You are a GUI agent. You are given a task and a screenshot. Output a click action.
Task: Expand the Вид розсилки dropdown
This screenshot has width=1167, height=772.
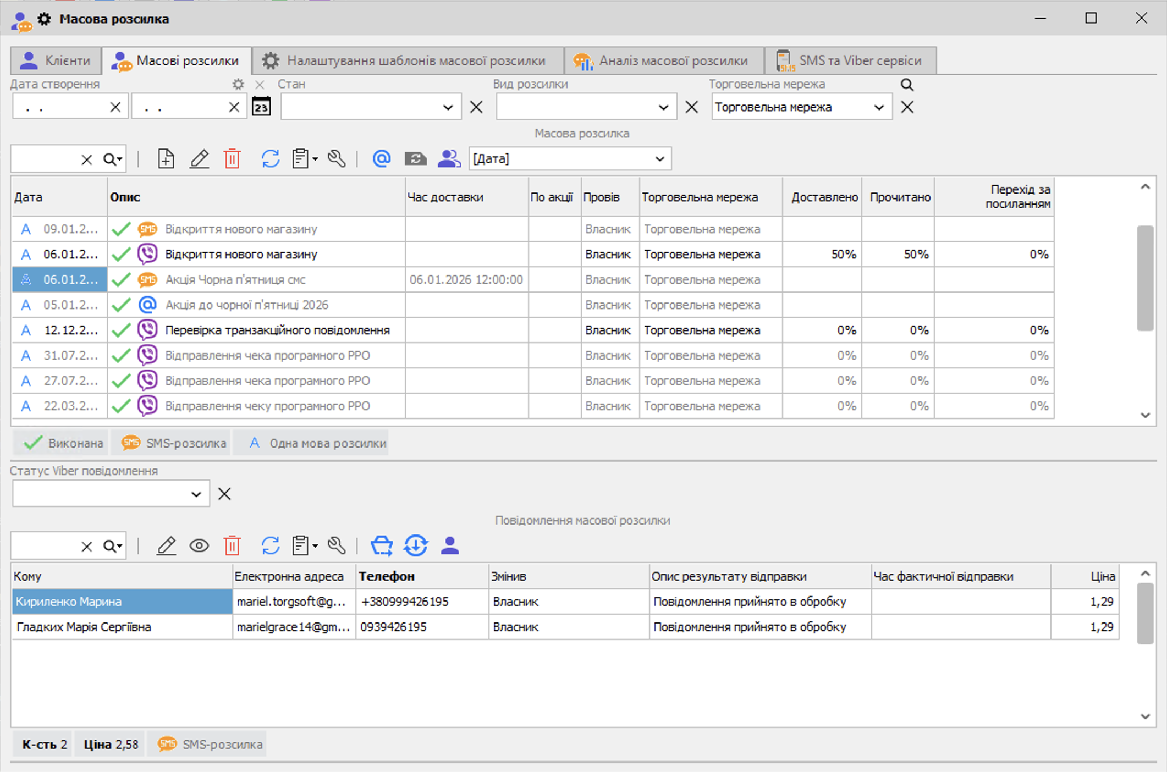click(x=663, y=107)
